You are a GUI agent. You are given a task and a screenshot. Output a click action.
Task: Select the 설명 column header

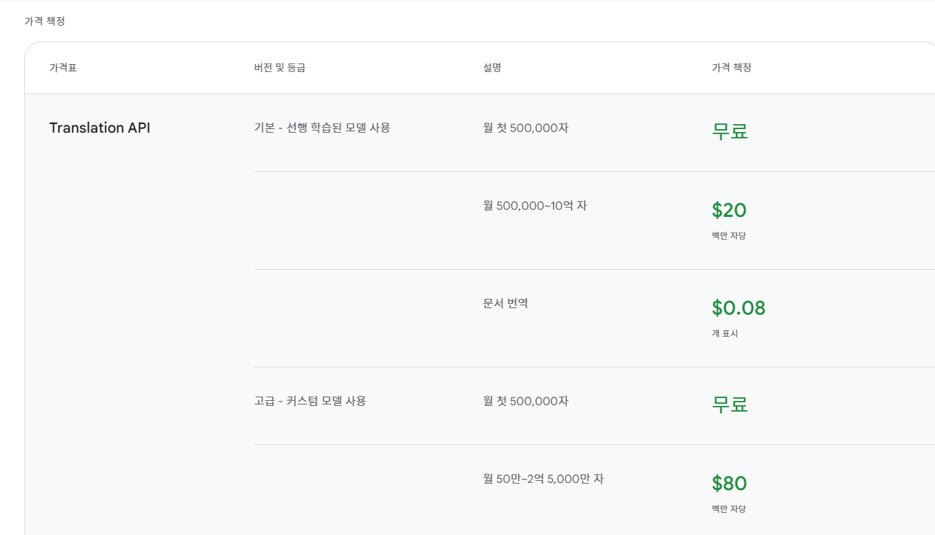pos(492,68)
